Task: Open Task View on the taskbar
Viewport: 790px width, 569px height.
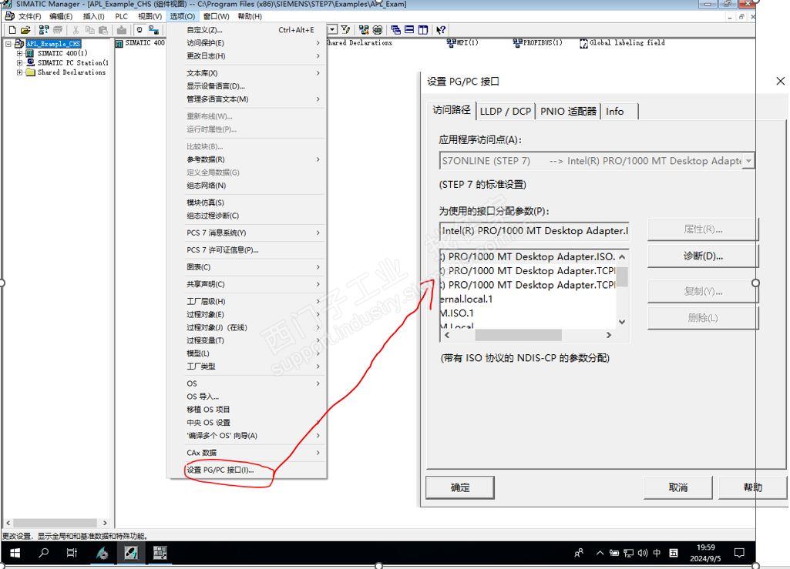Action: [x=72, y=553]
